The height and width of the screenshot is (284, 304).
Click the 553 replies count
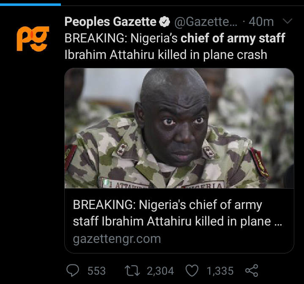[x=96, y=270]
